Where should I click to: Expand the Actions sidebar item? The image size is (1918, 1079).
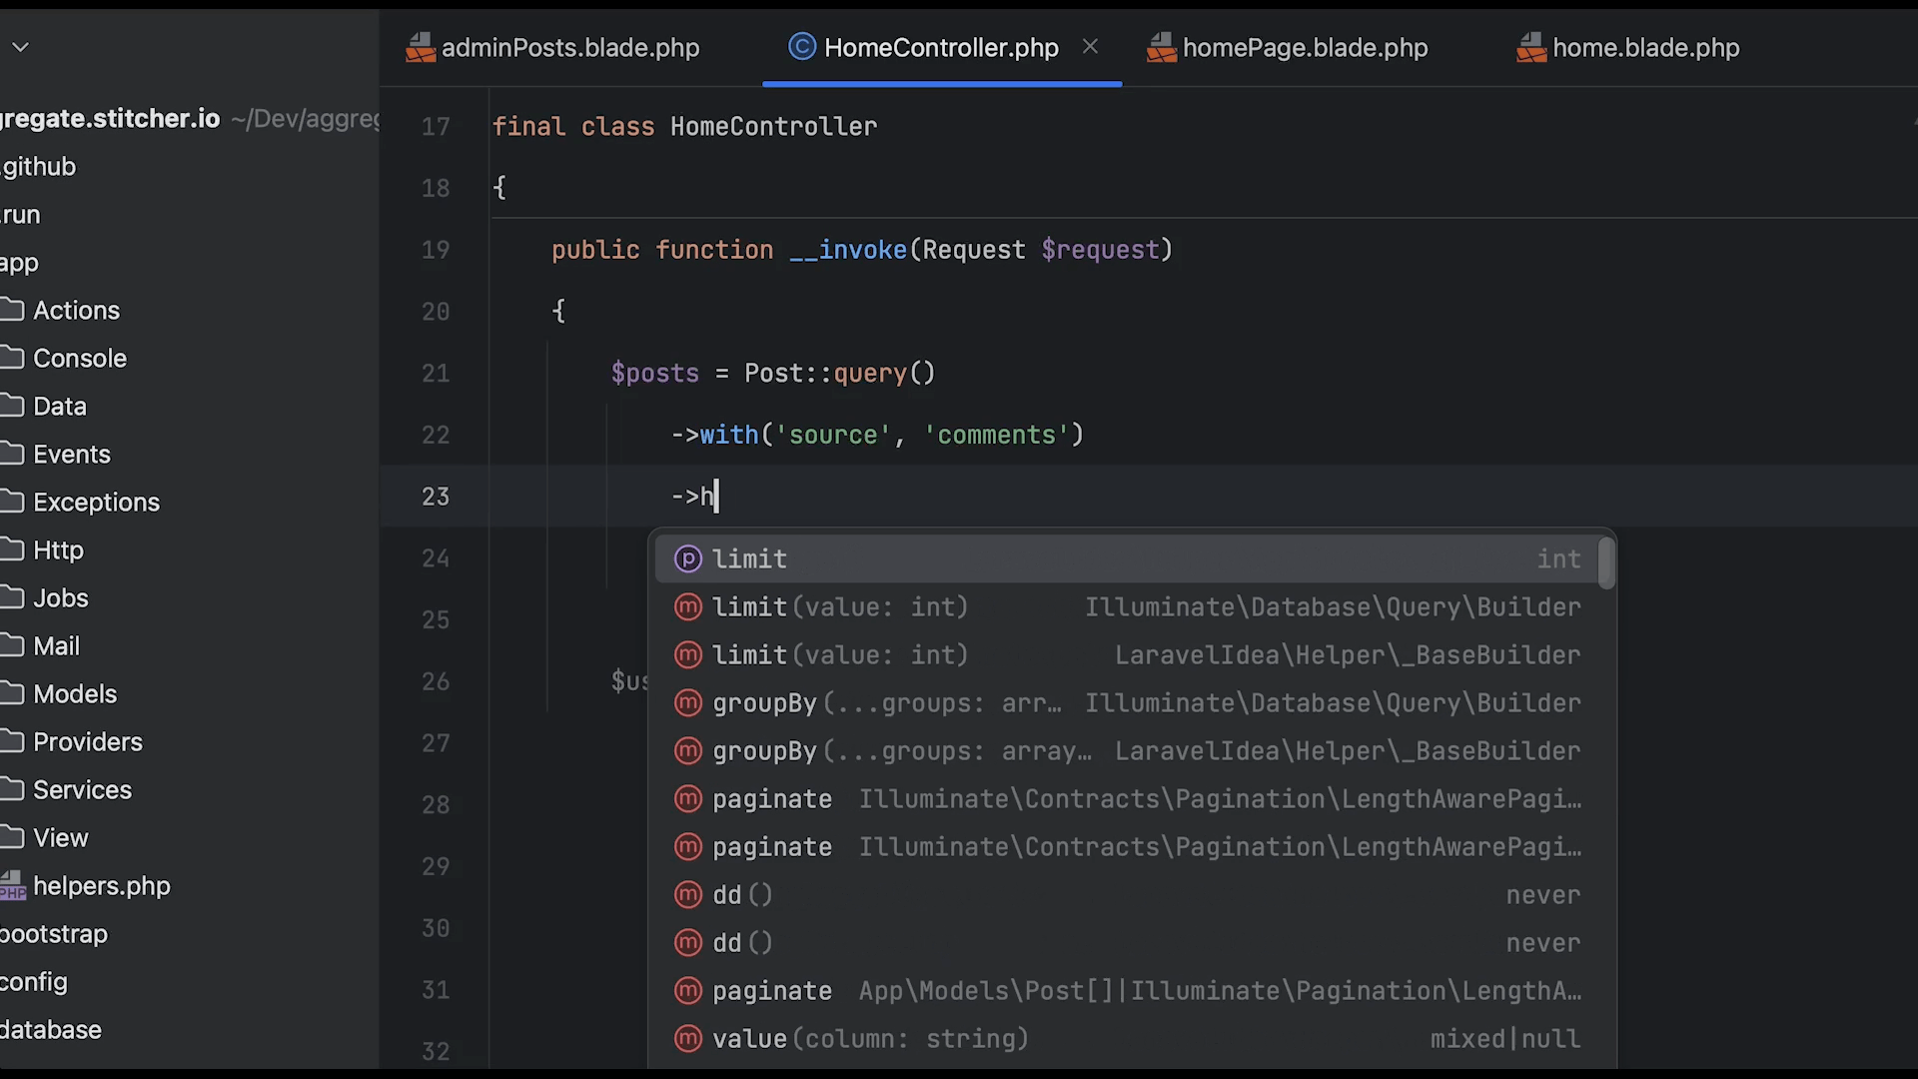(x=75, y=309)
